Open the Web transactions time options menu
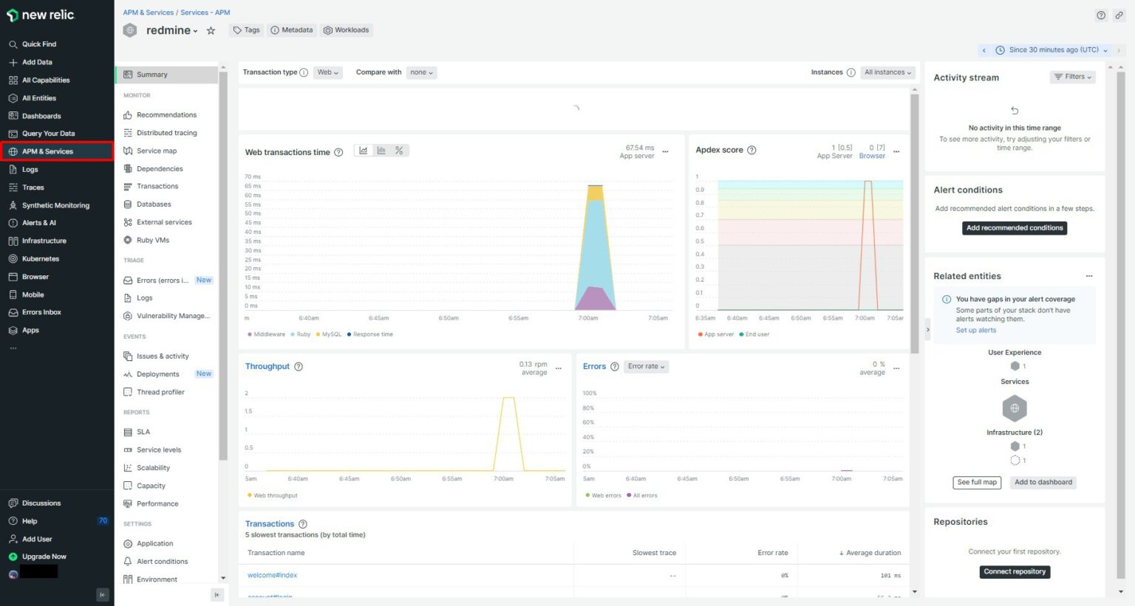Image resolution: width=1135 pixels, height=606 pixels. (x=665, y=151)
